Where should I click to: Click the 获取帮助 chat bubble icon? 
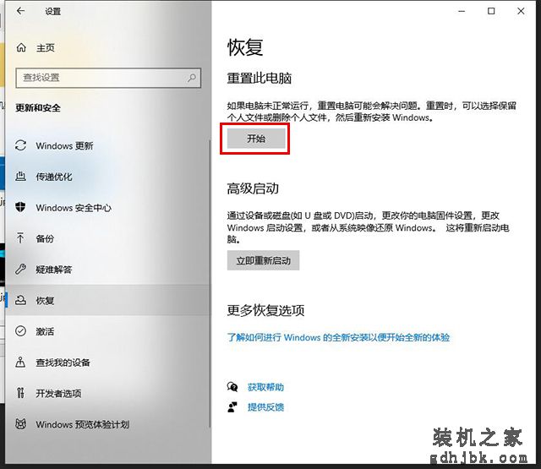click(x=232, y=387)
